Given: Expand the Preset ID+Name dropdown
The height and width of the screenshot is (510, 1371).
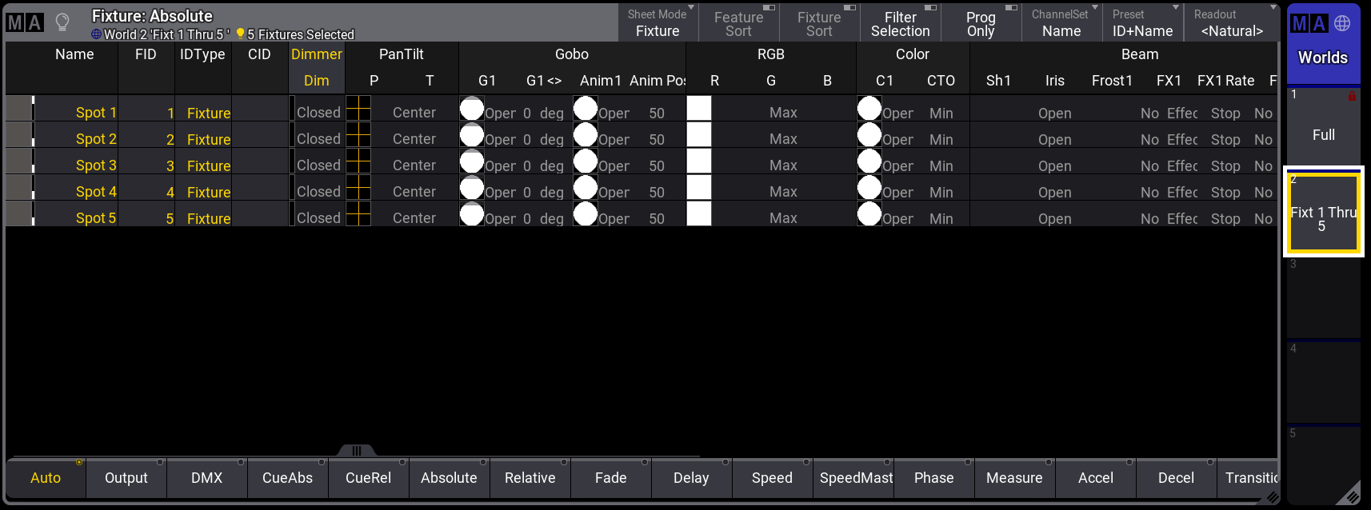Looking at the screenshot, I should [x=1142, y=23].
